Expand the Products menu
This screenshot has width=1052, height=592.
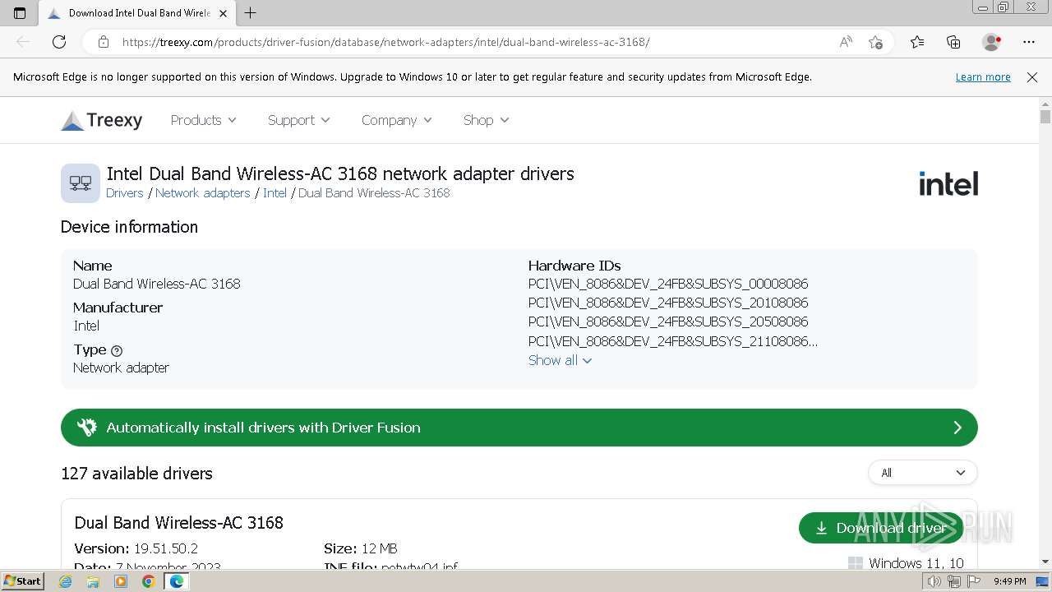[x=204, y=120]
